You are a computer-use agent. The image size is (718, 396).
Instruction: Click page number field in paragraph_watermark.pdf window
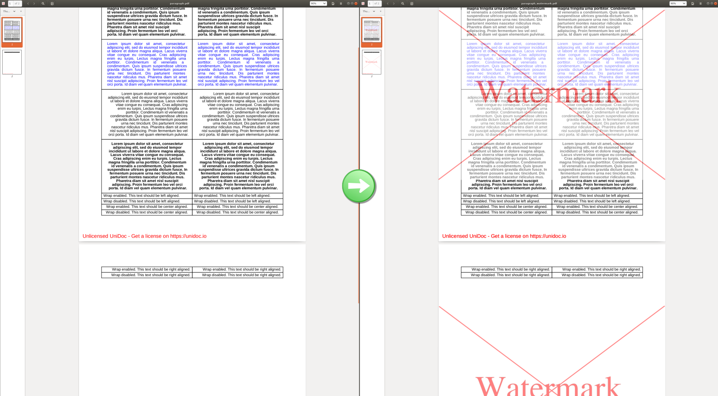click(x=370, y=3)
